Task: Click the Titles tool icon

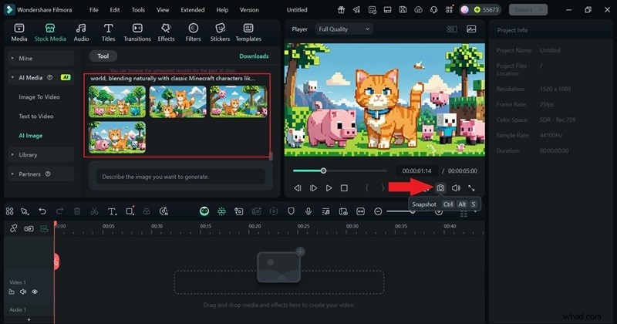Action: tap(108, 32)
